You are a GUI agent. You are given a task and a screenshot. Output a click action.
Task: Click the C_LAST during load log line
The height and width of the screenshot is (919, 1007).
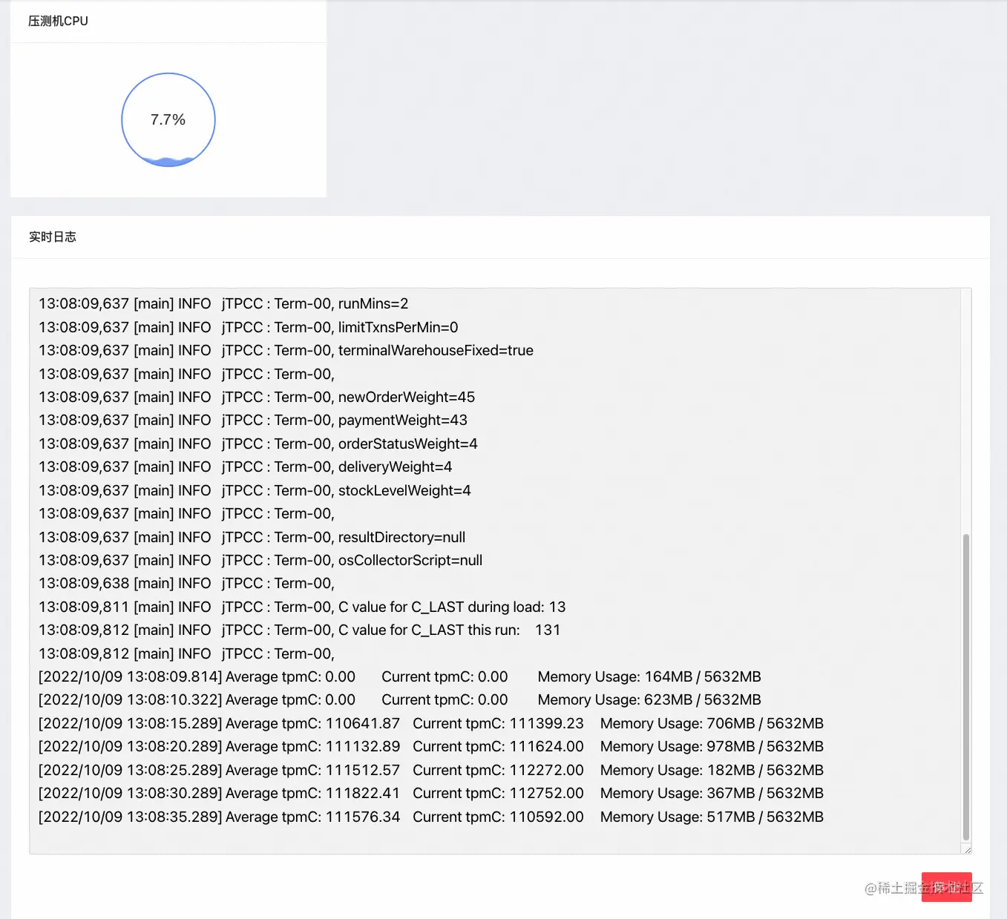click(x=302, y=607)
